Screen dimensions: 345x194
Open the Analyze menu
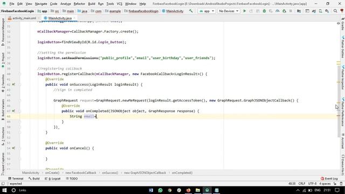click(66, 4)
